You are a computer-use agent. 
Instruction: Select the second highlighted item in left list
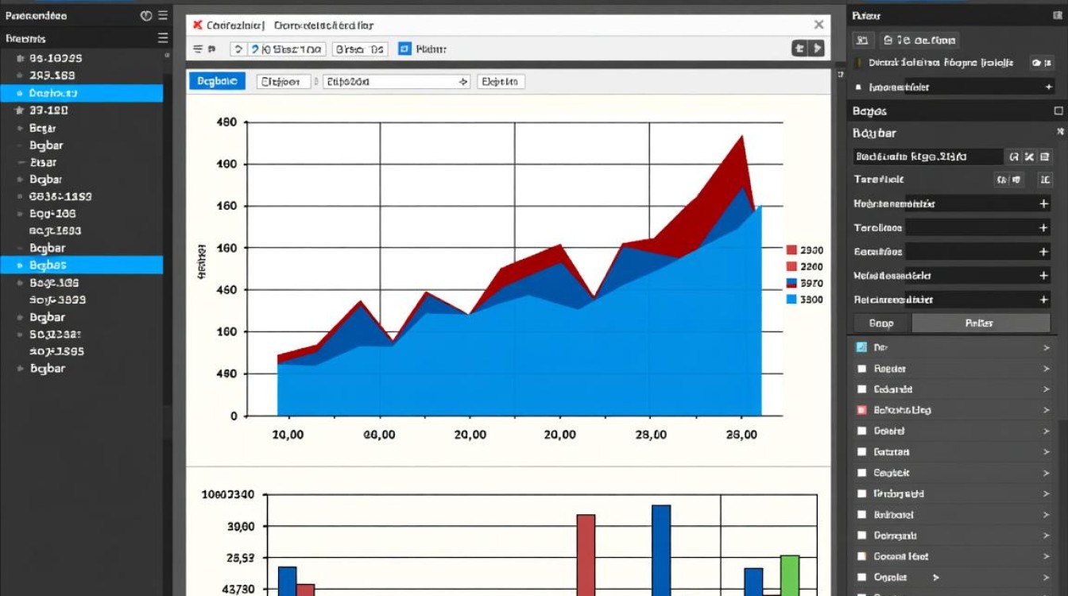[81, 265]
